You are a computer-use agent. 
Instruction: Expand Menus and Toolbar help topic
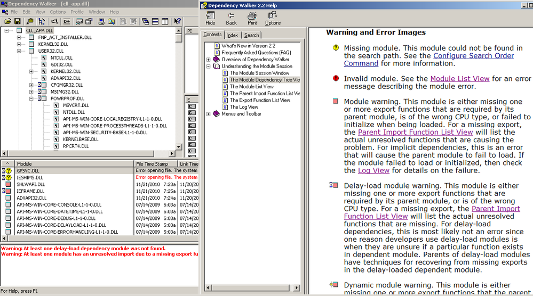point(209,113)
